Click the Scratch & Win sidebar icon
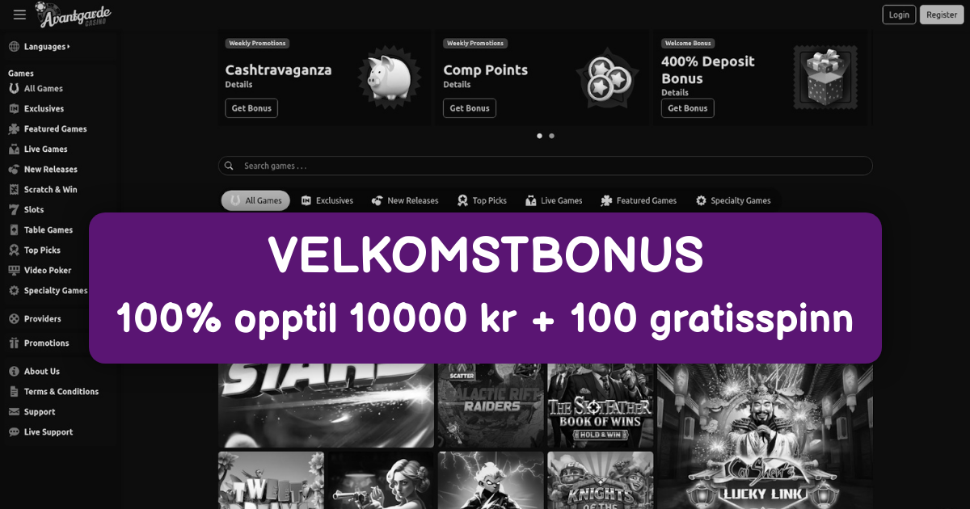 coord(14,189)
